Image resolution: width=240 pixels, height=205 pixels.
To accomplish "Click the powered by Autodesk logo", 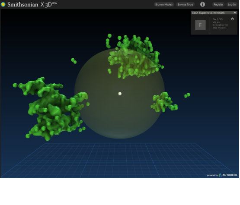I will 222,175.
